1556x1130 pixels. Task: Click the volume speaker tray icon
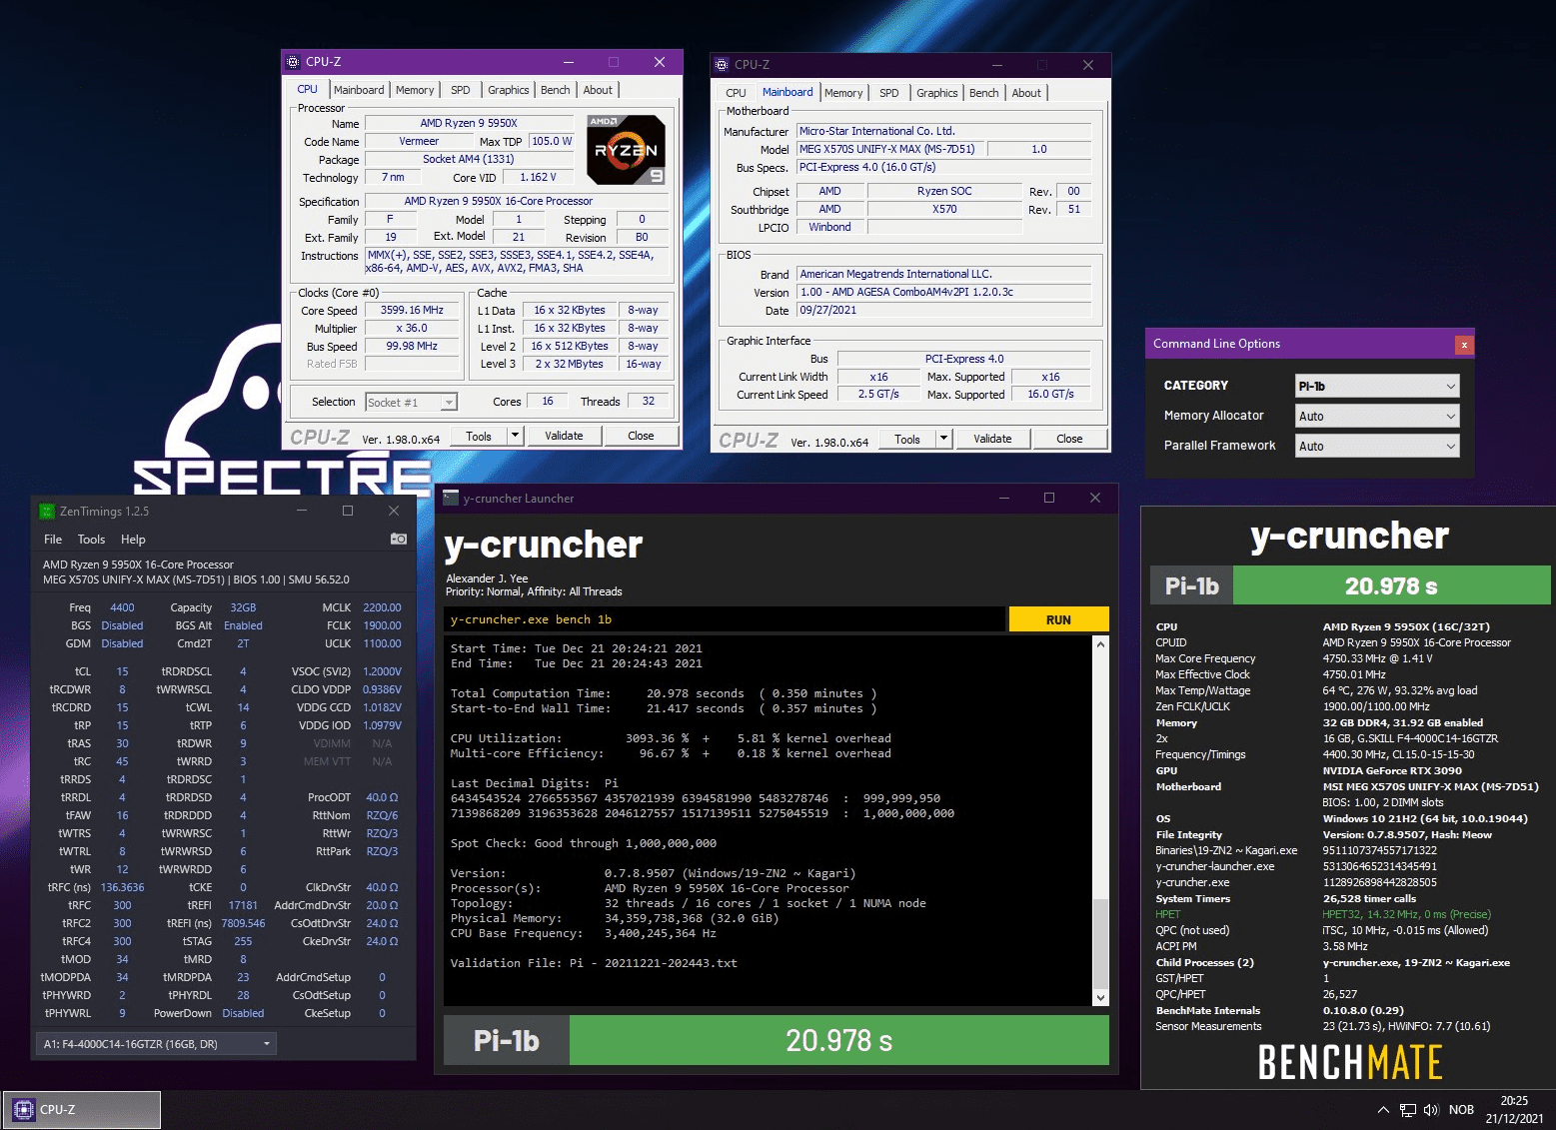[1431, 1110]
